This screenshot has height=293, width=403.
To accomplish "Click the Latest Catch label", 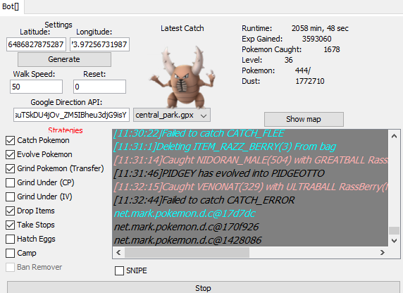I will pyautogui.click(x=182, y=28).
